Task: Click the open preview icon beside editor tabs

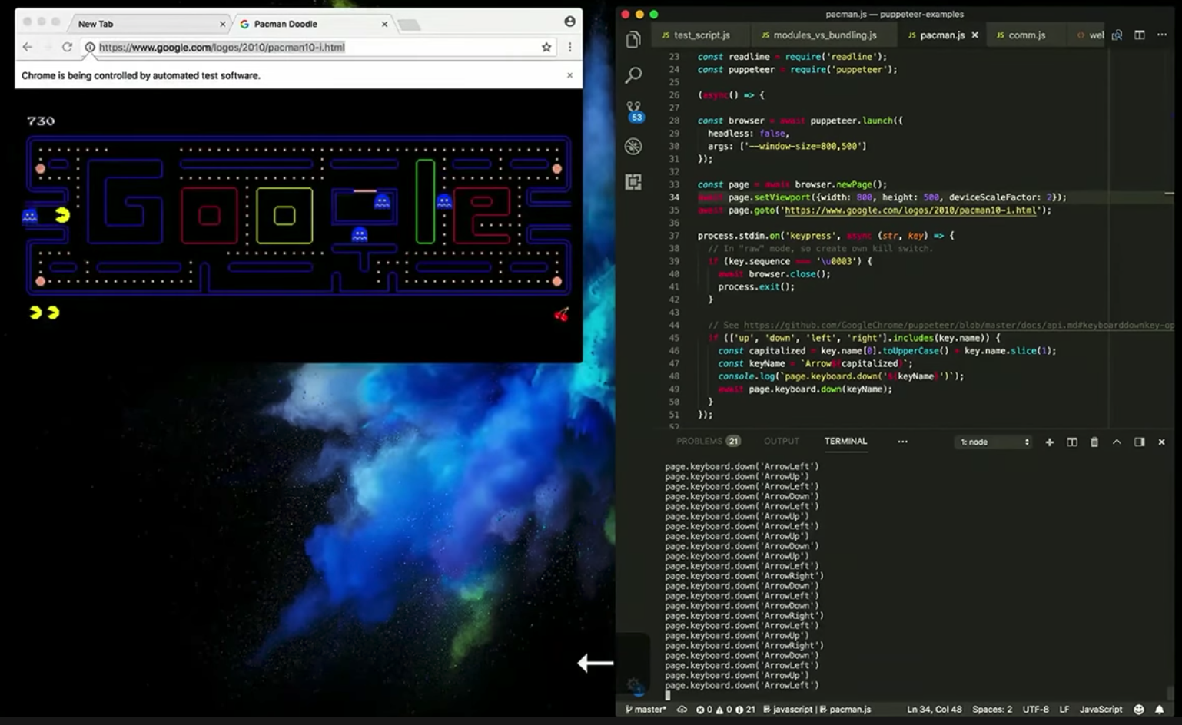Action: pos(1117,35)
